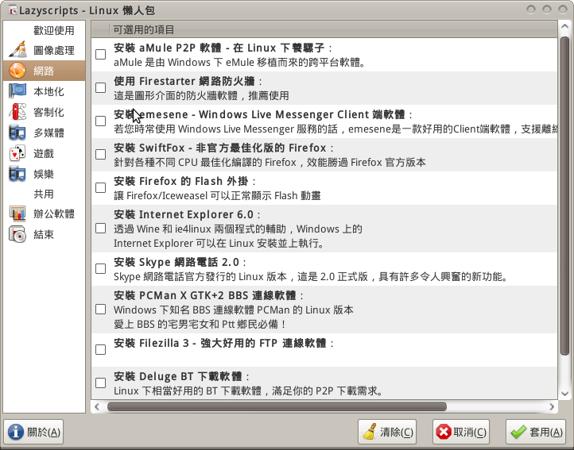Image resolution: width=574 pixels, height=450 pixels.
Task: Click the 遊戲 playing cards icon
Action: [17, 153]
